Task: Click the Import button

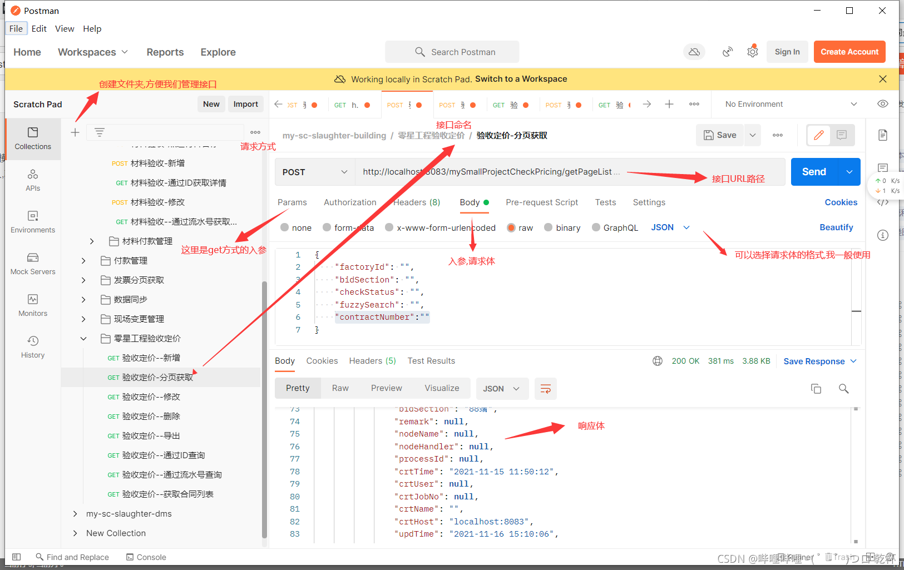Action: coord(245,104)
